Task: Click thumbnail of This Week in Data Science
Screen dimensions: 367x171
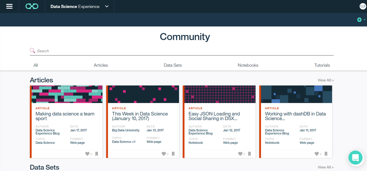Action: point(143,94)
